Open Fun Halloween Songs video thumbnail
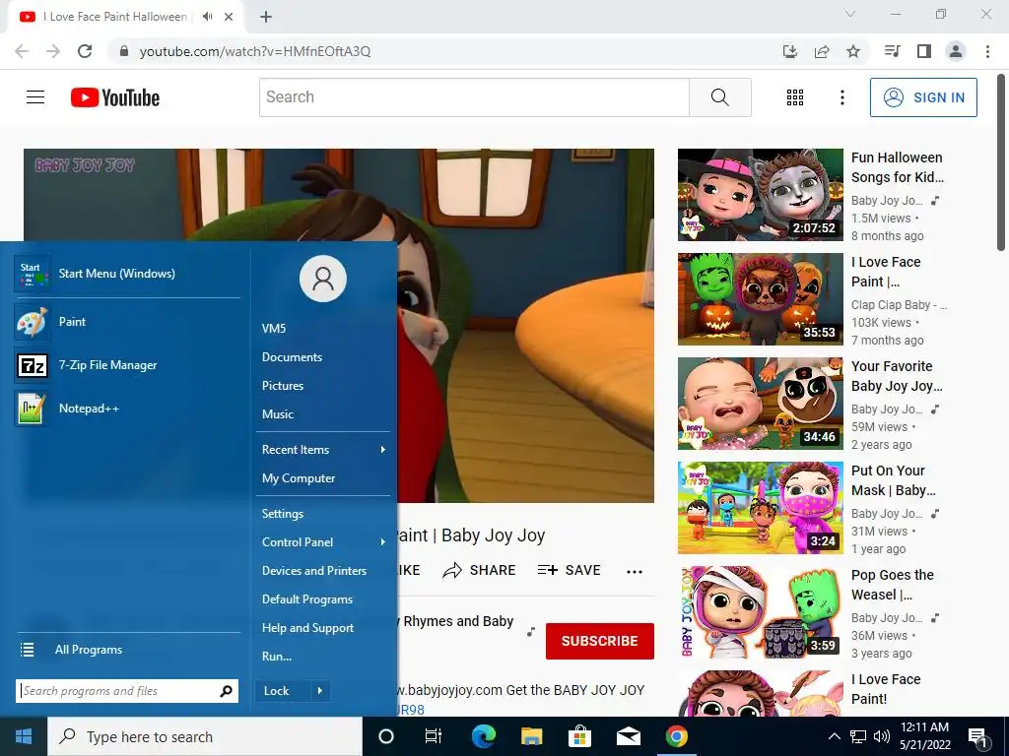This screenshot has width=1009, height=756. click(761, 195)
